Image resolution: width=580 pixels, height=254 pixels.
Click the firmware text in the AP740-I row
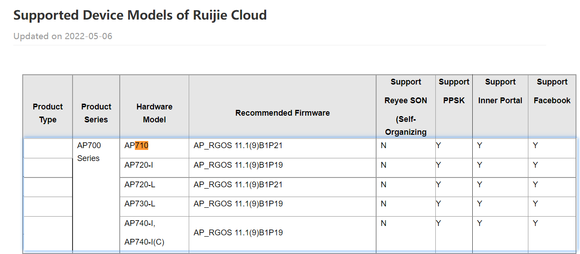238,233
